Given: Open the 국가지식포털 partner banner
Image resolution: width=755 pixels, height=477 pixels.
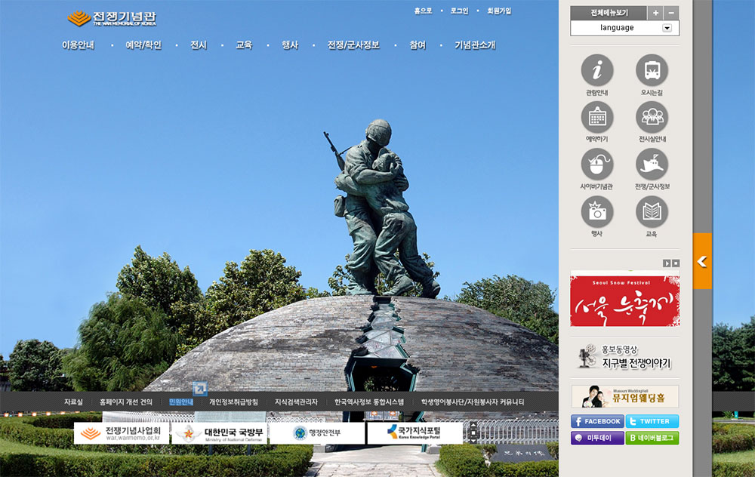Looking at the screenshot, I should point(414,432).
